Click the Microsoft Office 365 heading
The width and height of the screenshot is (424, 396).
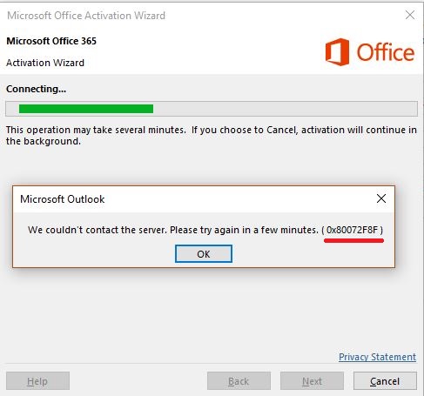tap(51, 41)
